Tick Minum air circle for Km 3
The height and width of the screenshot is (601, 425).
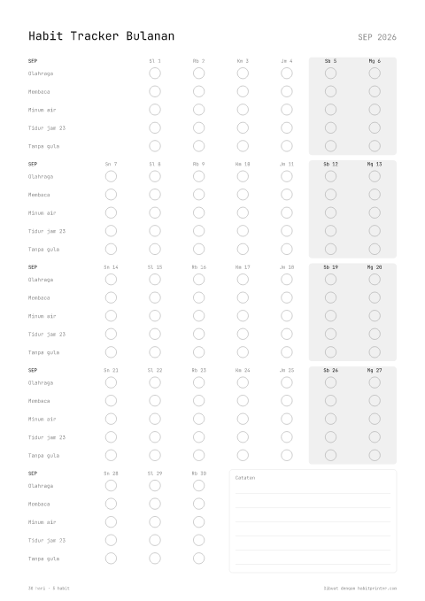[243, 110]
